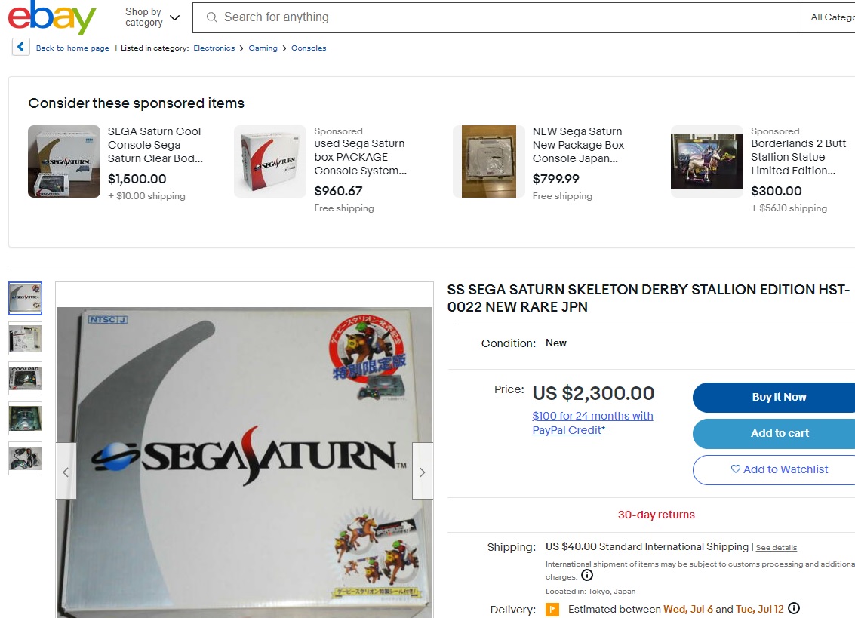Click the eBay logo
The height and width of the screenshot is (618, 855).
coord(52,17)
